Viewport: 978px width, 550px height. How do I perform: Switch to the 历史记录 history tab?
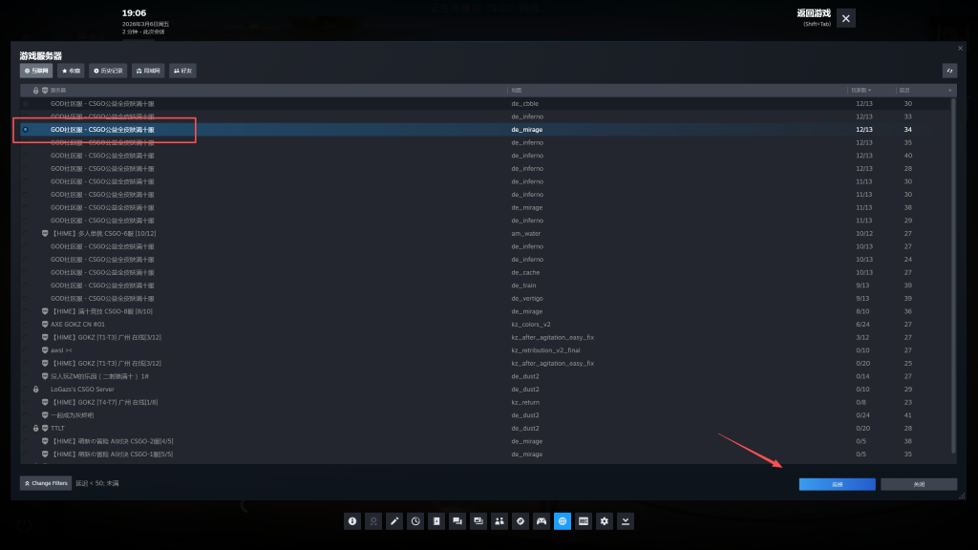point(108,71)
